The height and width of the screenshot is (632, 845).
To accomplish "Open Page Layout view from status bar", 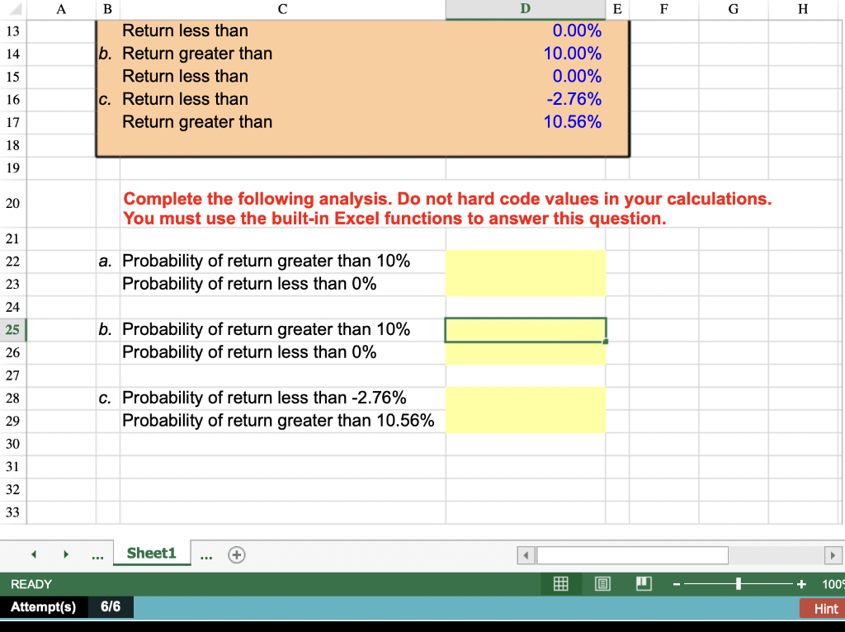I will coord(602,583).
